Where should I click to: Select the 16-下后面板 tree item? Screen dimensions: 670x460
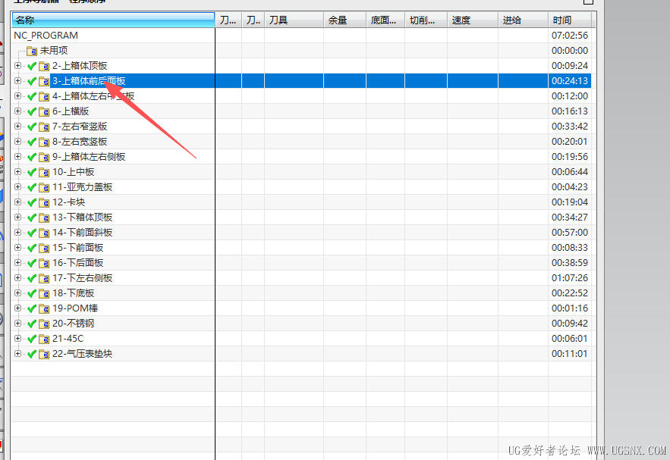click(x=77, y=263)
